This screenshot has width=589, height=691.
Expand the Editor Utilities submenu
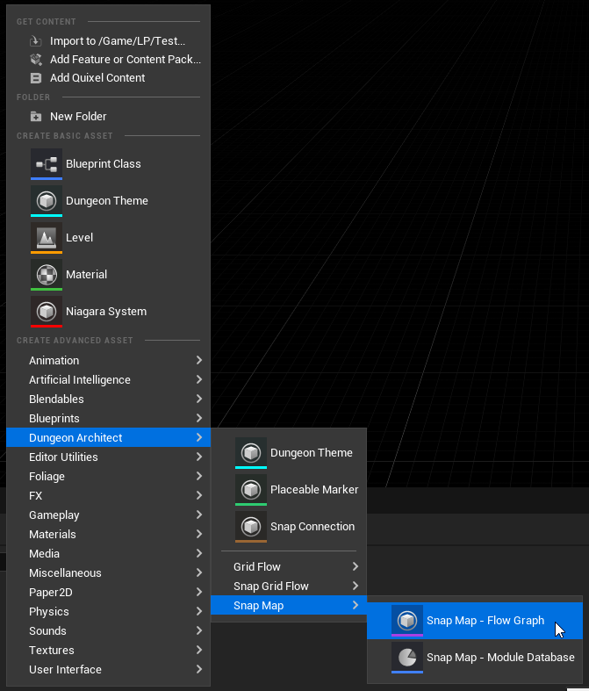108,457
